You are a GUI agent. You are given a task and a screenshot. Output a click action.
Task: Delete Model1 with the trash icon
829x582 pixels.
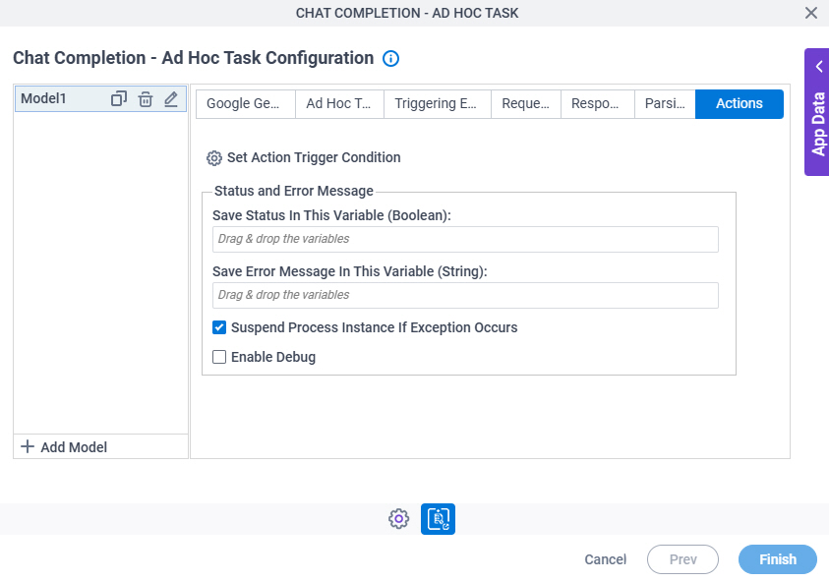[146, 99]
